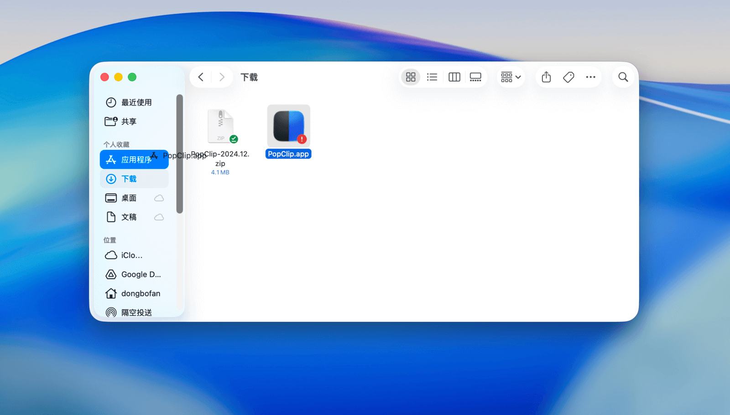The width and height of the screenshot is (730, 415).
Task: Switch to icon grid view
Action: click(x=411, y=77)
